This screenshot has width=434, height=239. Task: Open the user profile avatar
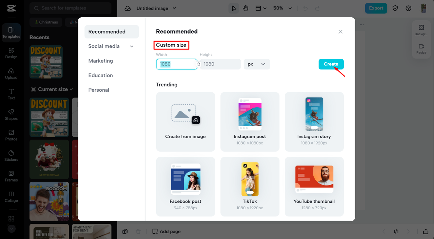click(x=423, y=8)
